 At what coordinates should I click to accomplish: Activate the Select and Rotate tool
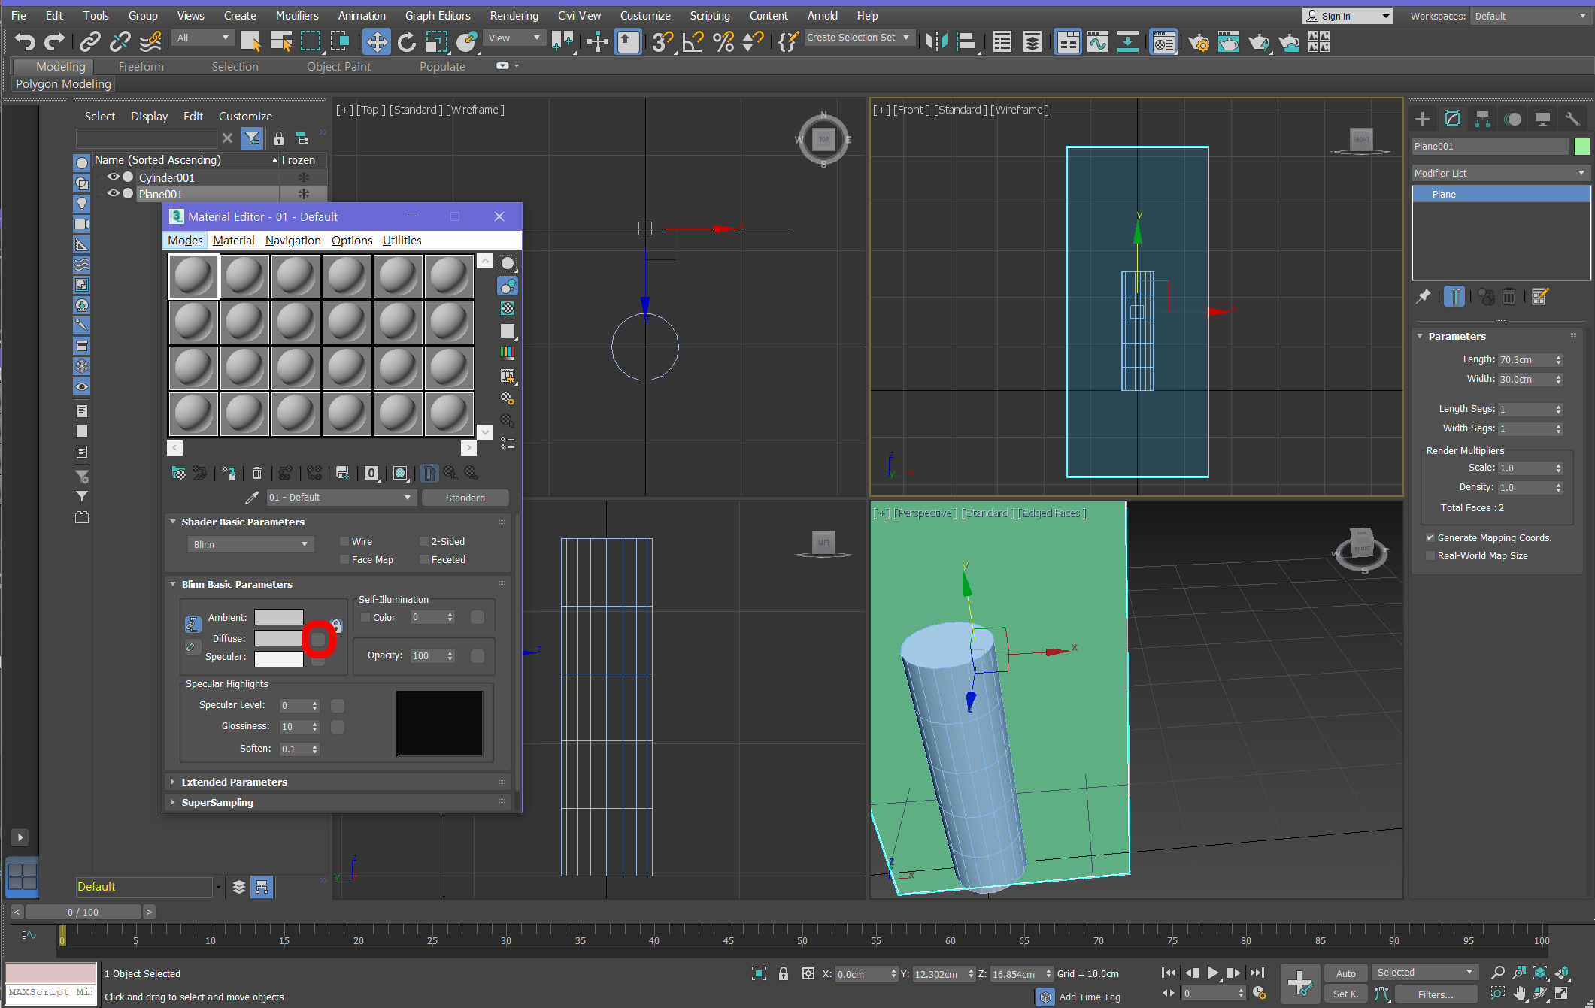406,42
